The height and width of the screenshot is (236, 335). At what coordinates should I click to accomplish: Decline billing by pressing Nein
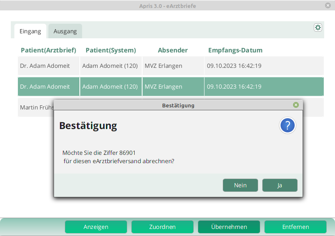240,185
